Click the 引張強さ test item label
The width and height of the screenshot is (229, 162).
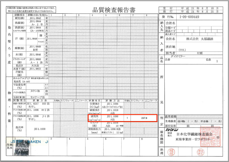(x=94, y=104)
